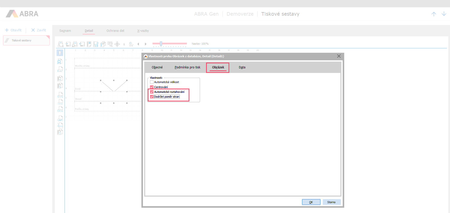This screenshot has width=450, height=213.
Task: Navigate down with the top-right down arrow
Action: point(444,14)
